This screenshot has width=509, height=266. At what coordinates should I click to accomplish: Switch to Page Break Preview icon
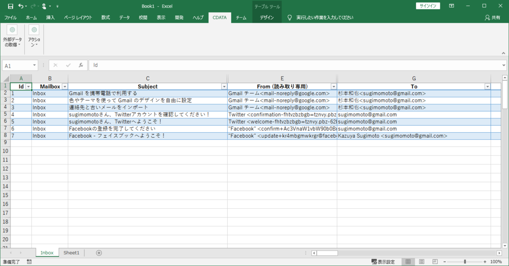(x=435, y=262)
